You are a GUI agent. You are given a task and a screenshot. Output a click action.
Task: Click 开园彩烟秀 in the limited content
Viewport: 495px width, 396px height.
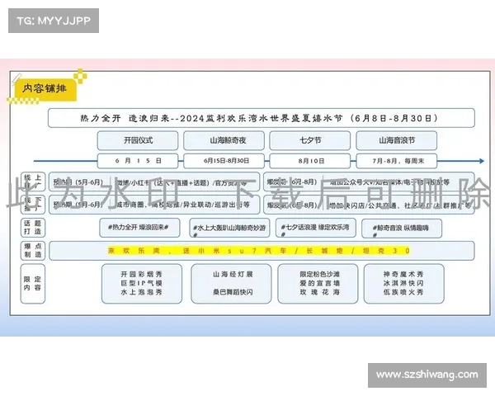coord(141,274)
